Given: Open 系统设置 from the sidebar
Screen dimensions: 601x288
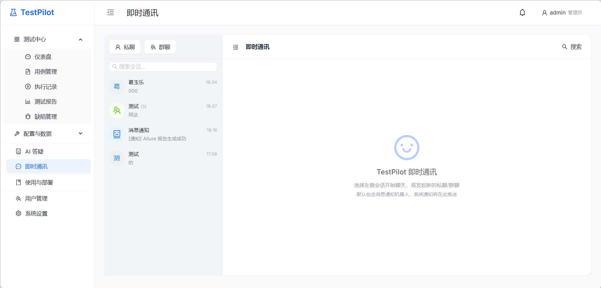Looking at the screenshot, I should 36,214.
